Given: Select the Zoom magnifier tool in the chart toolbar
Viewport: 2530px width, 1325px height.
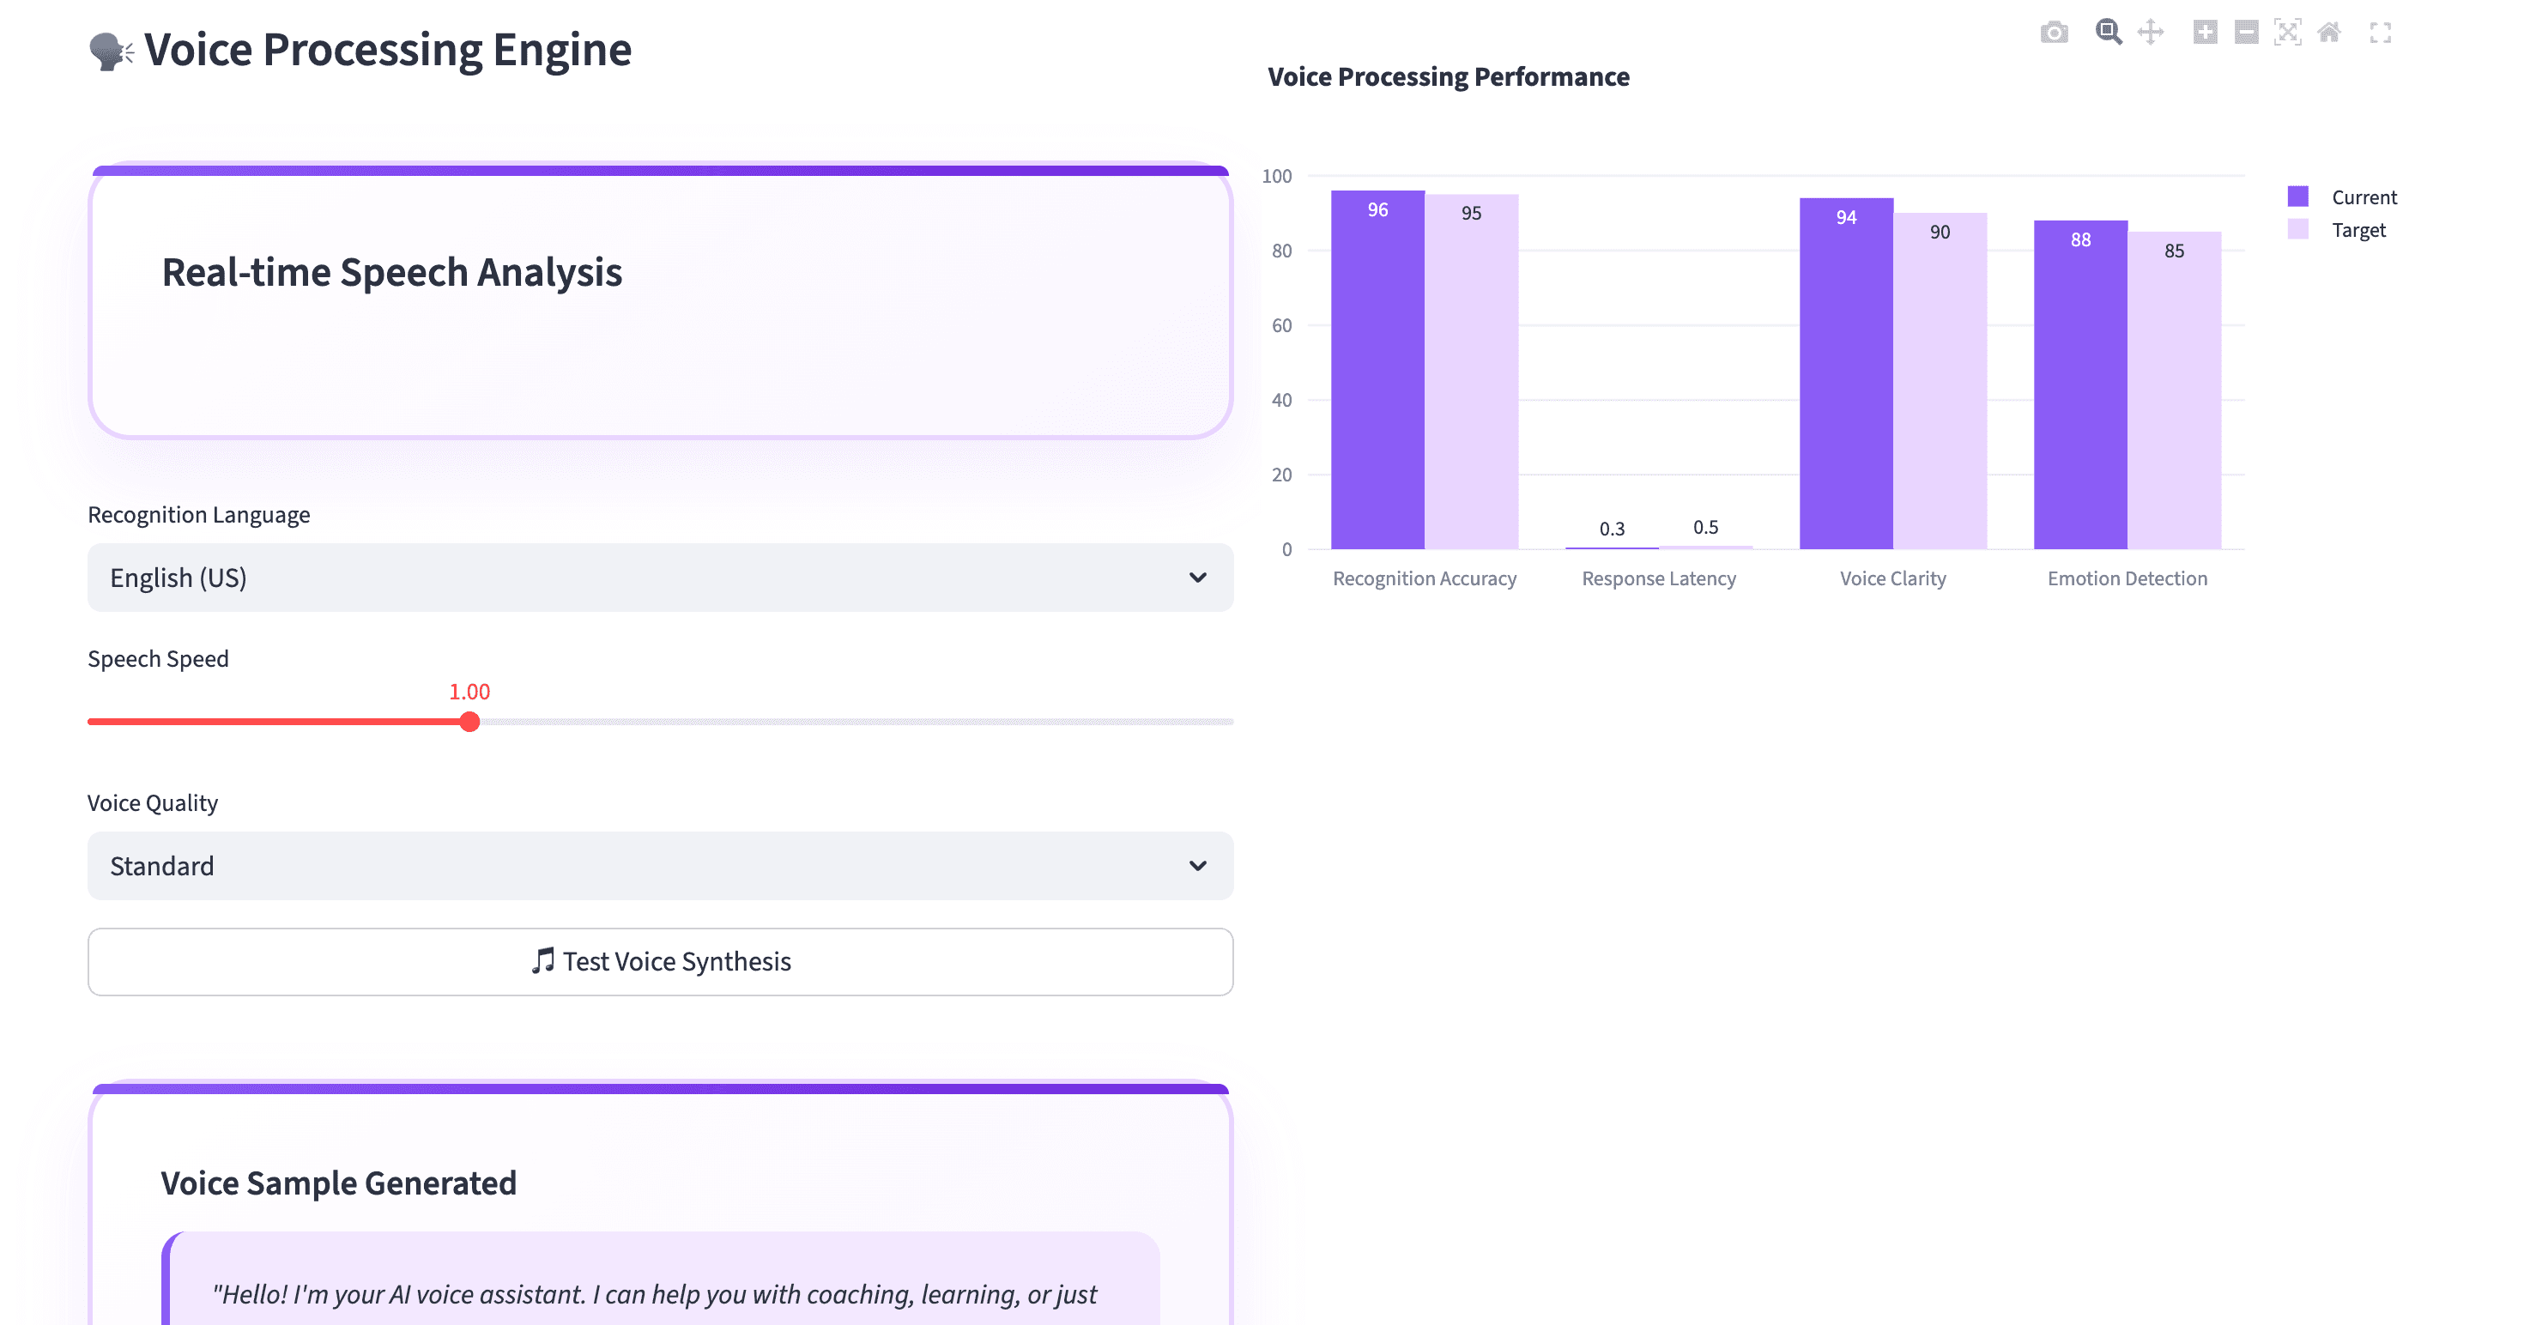Looking at the screenshot, I should point(2108,33).
